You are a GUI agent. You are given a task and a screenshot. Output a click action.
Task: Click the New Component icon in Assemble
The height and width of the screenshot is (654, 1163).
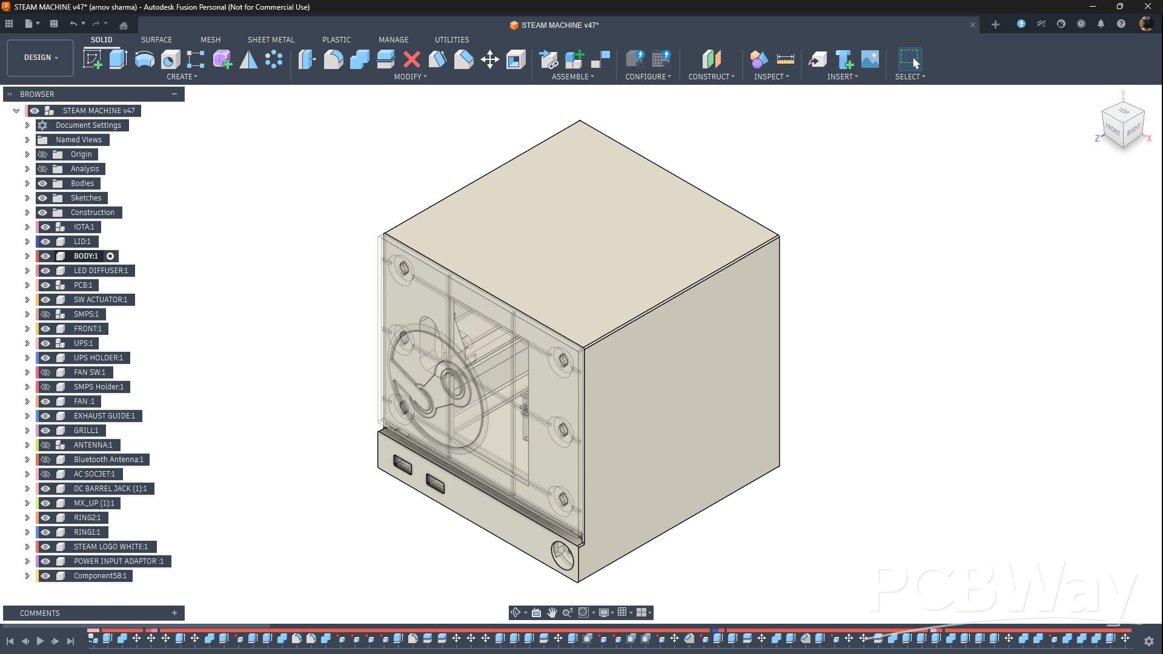click(x=574, y=59)
